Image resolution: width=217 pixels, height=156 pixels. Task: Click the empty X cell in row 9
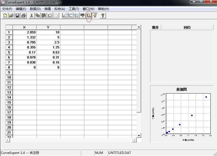[25, 72]
